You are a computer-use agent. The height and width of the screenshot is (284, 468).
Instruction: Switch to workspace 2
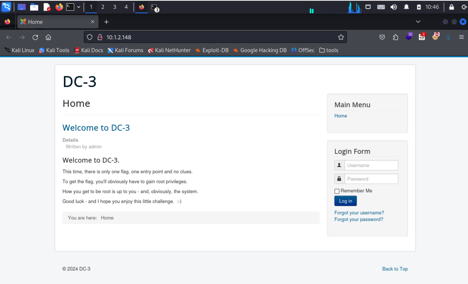tap(103, 7)
